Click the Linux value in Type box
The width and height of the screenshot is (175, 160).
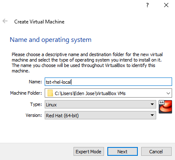coord(51,105)
